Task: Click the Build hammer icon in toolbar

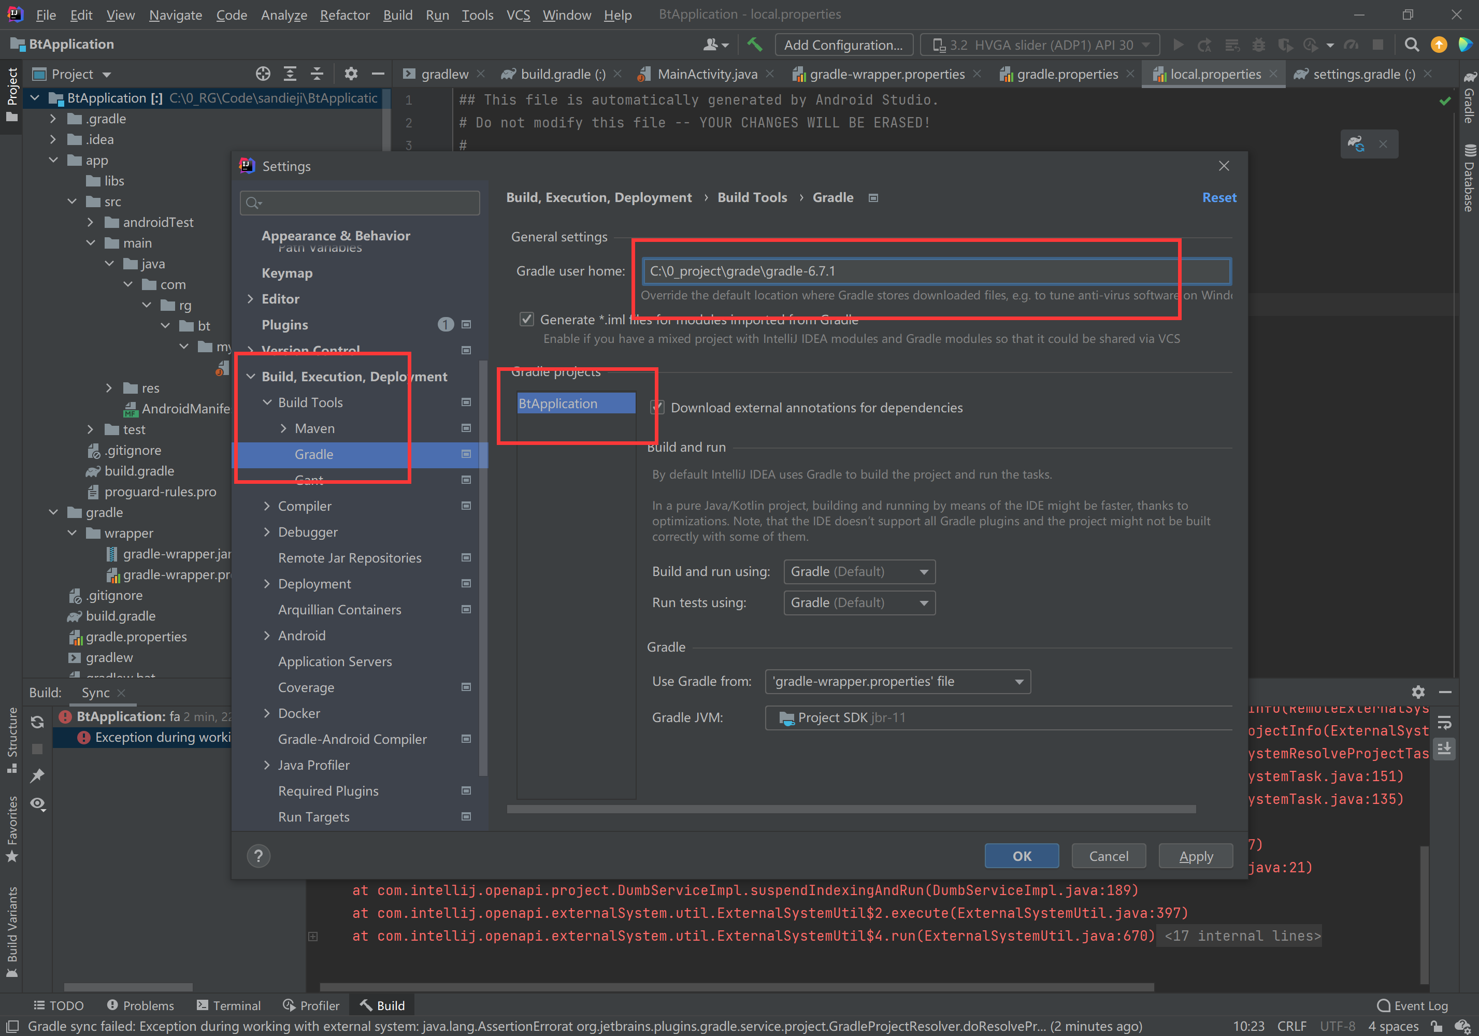Action: click(x=754, y=45)
